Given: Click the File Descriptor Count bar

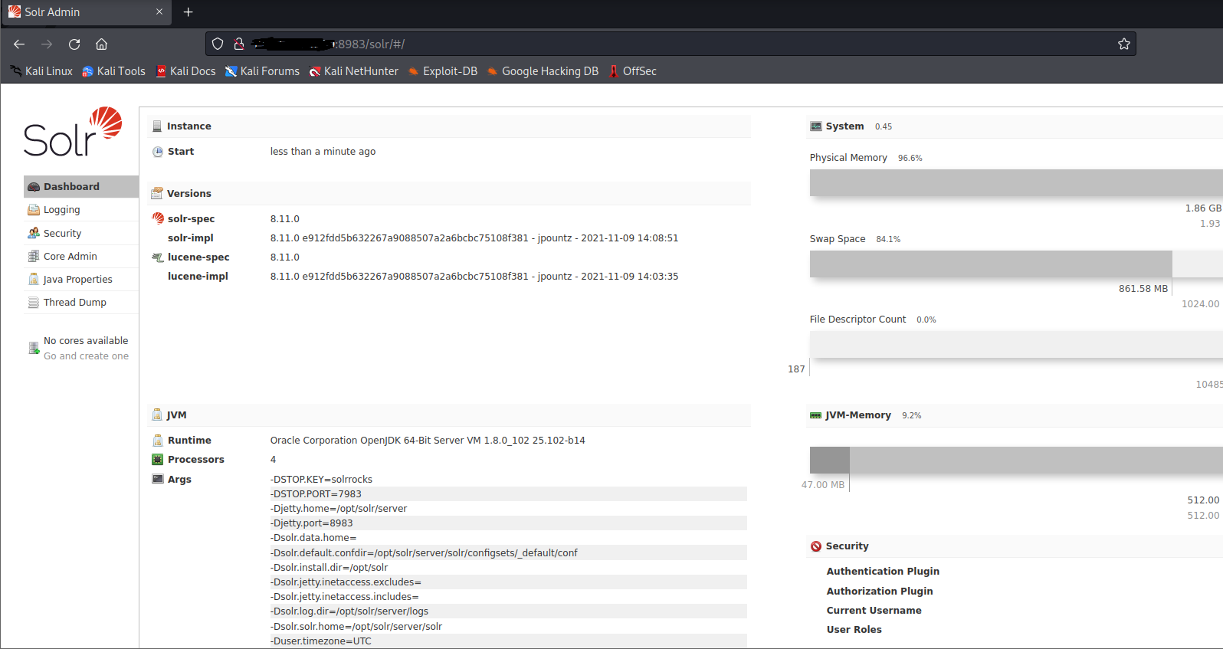Looking at the screenshot, I should 1016,344.
